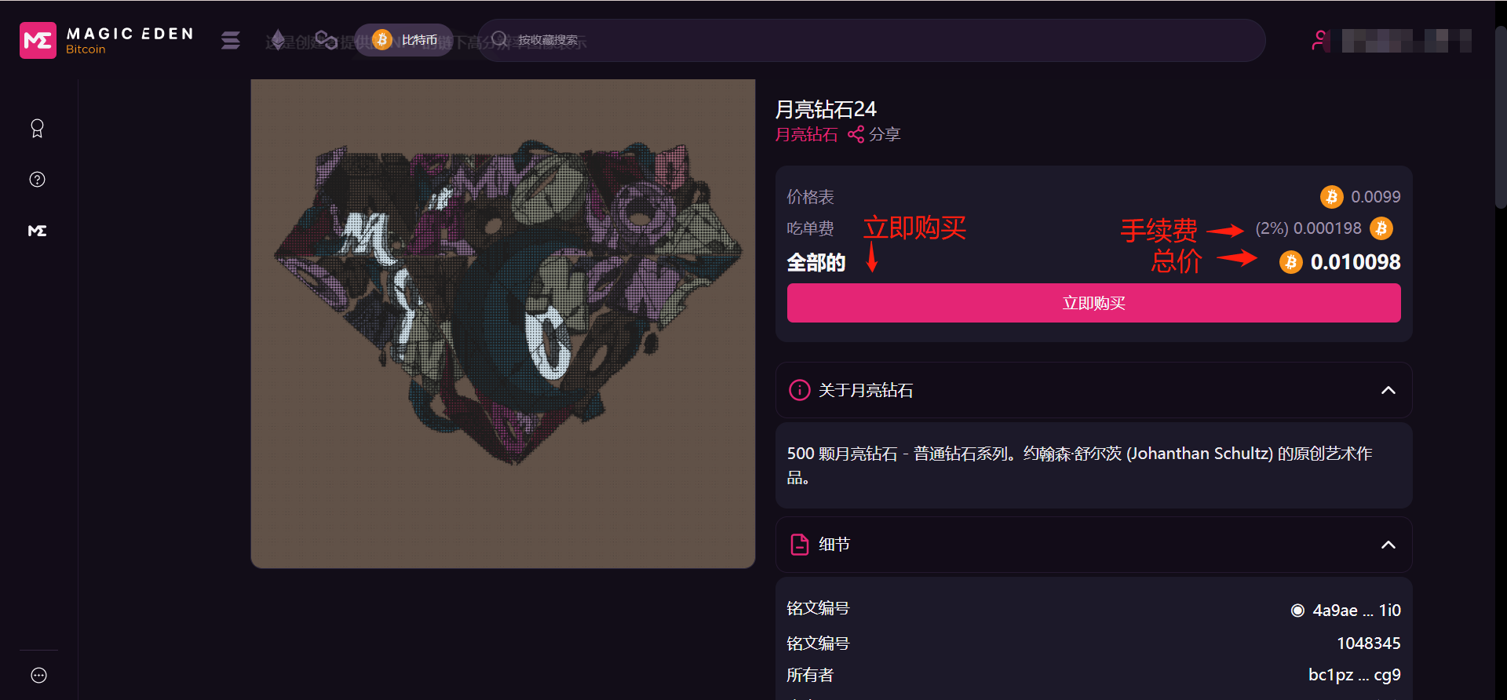Open the user profile icon
This screenshot has width=1507, height=700.
coord(1320,40)
